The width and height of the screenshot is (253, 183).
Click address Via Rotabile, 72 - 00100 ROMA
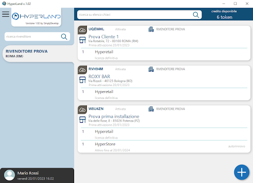(113, 41)
